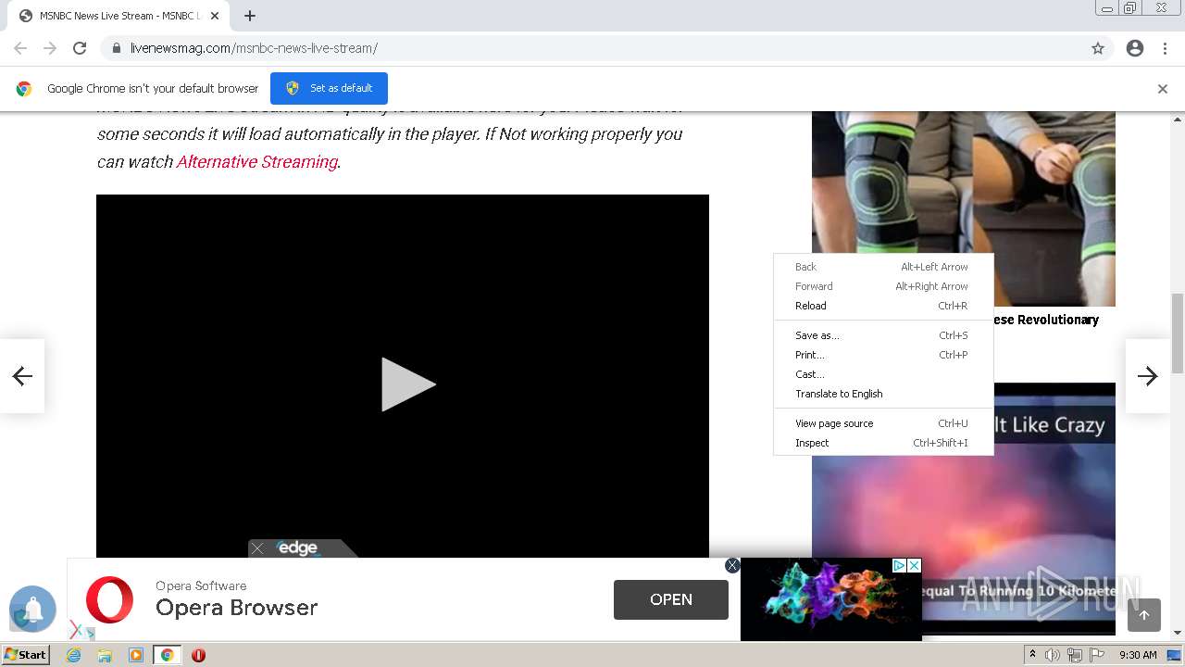Click the network tray icon

coord(1075,655)
